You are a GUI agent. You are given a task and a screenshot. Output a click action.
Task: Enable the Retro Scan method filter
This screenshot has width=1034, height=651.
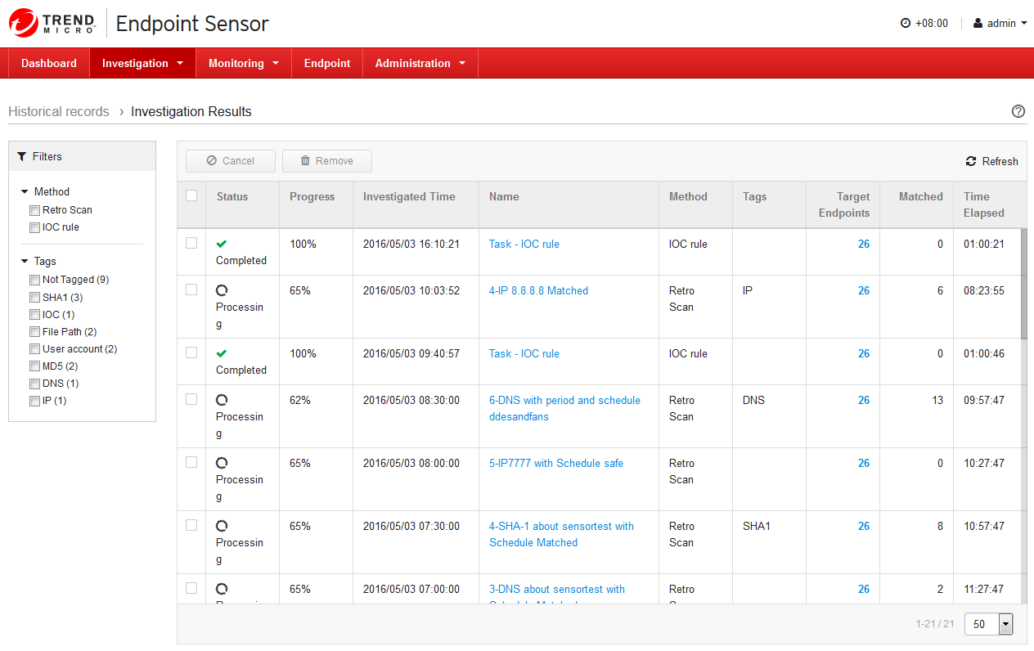pos(34,210)
